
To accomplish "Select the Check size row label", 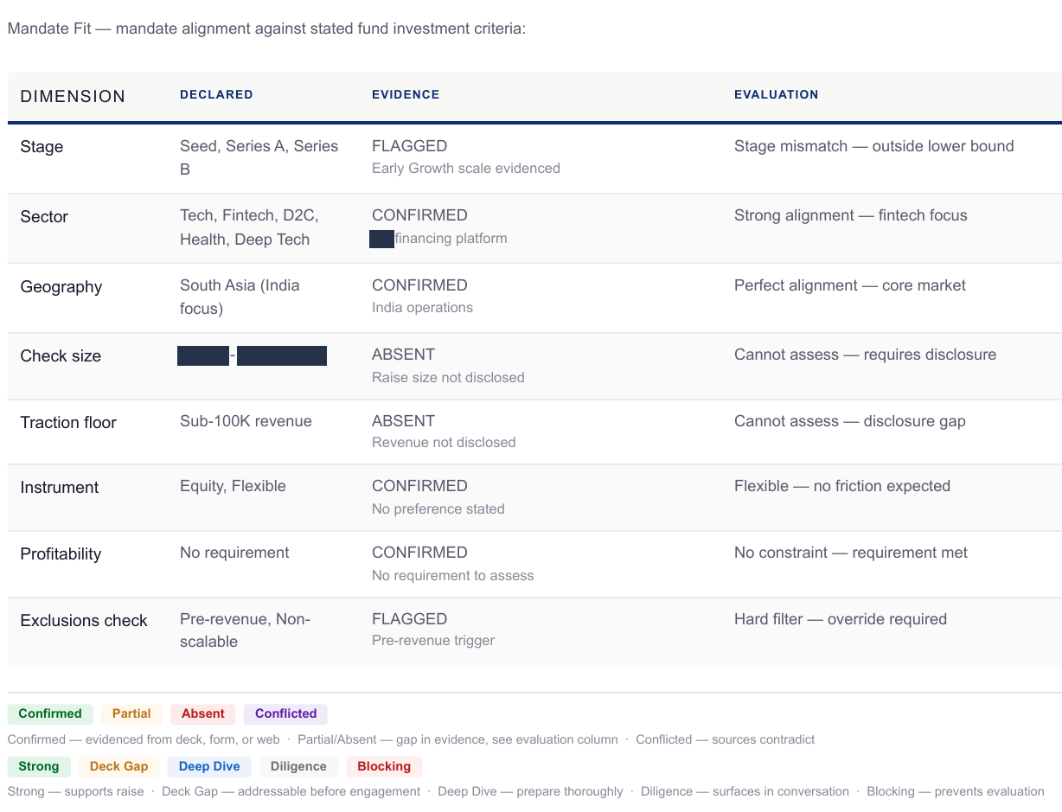I will (x=61, y=355).
